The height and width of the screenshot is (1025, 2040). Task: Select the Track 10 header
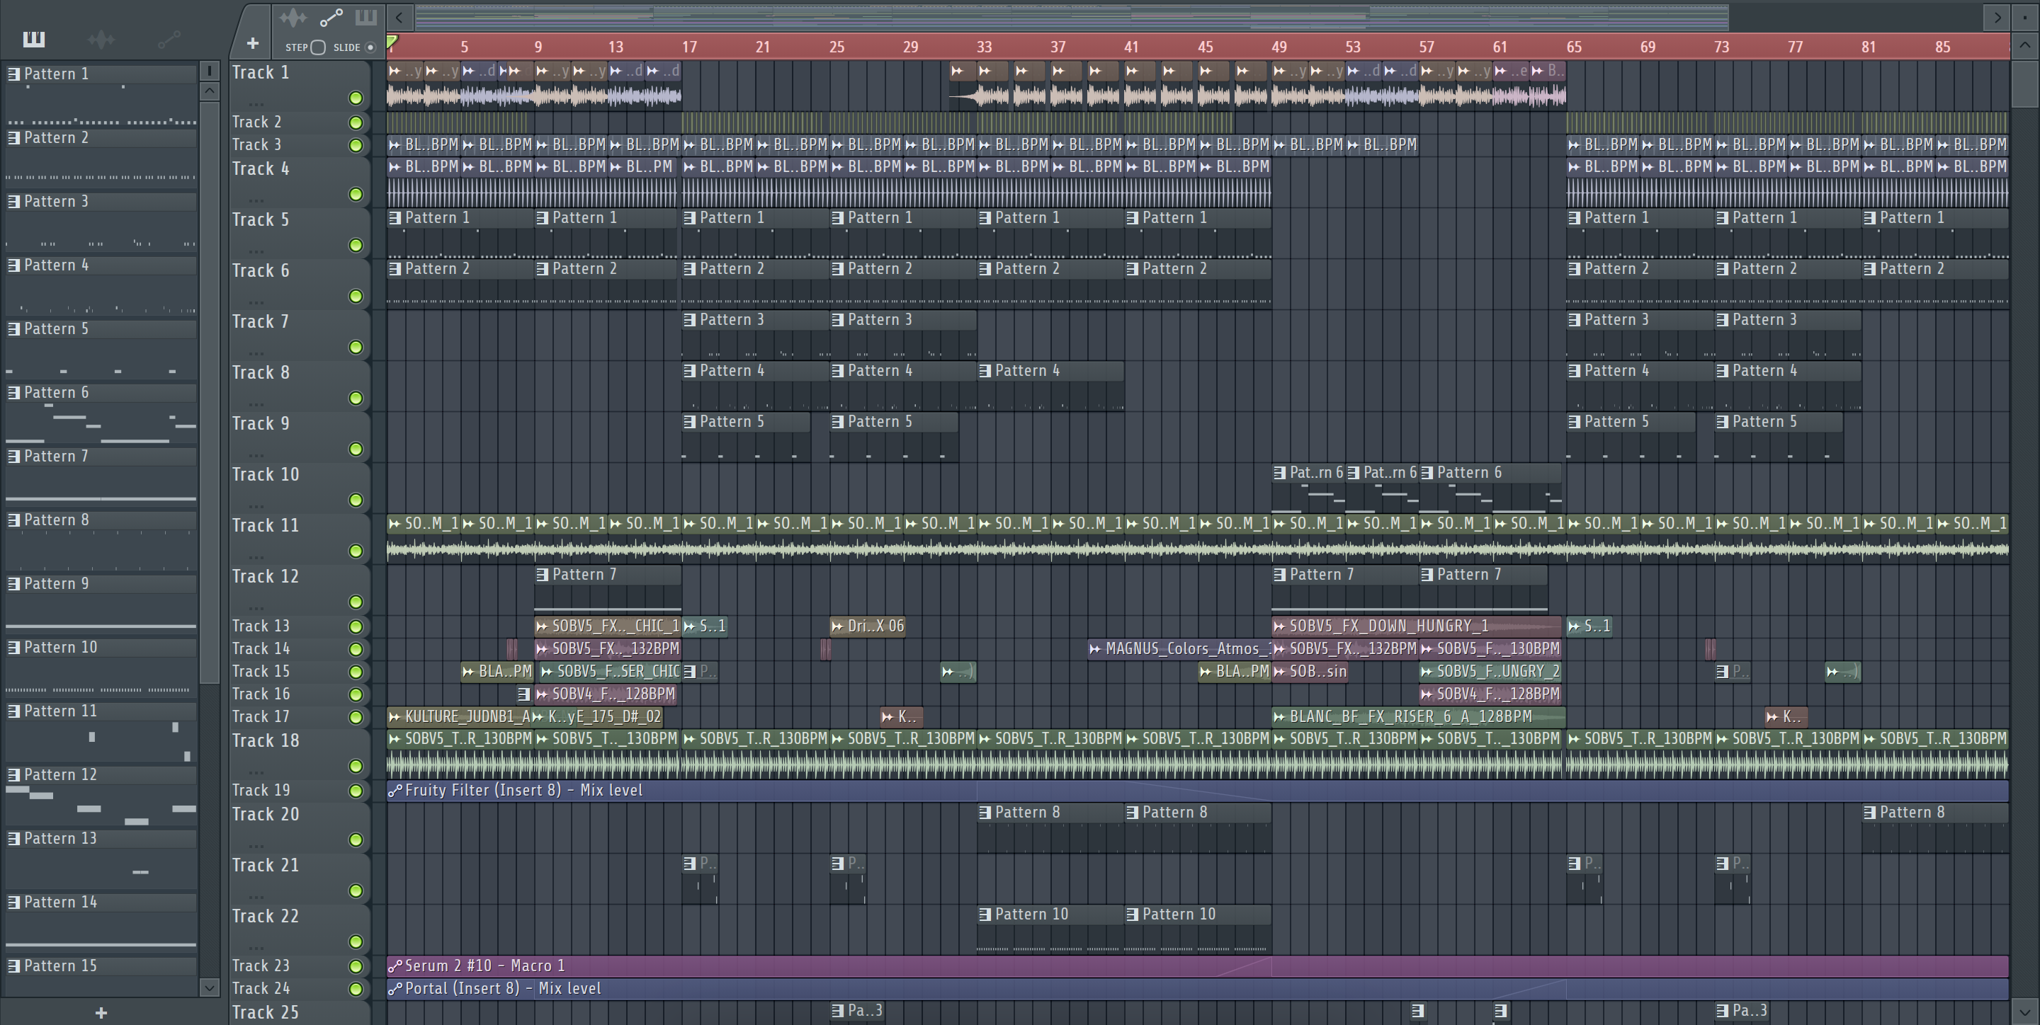(x=300, y=488)
